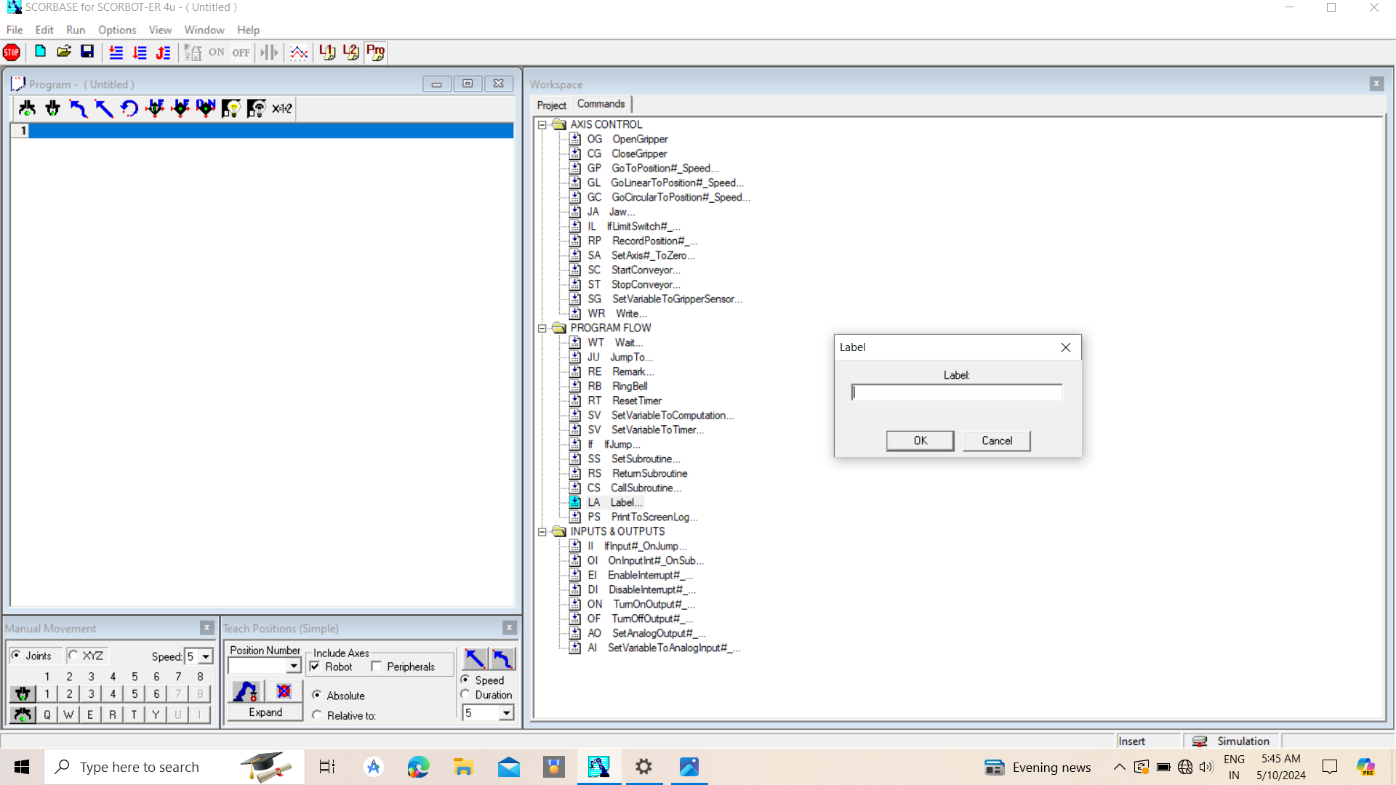Select the Joints radio button
This screenshot has height=785, width=1396.
[x=16, y=655]
